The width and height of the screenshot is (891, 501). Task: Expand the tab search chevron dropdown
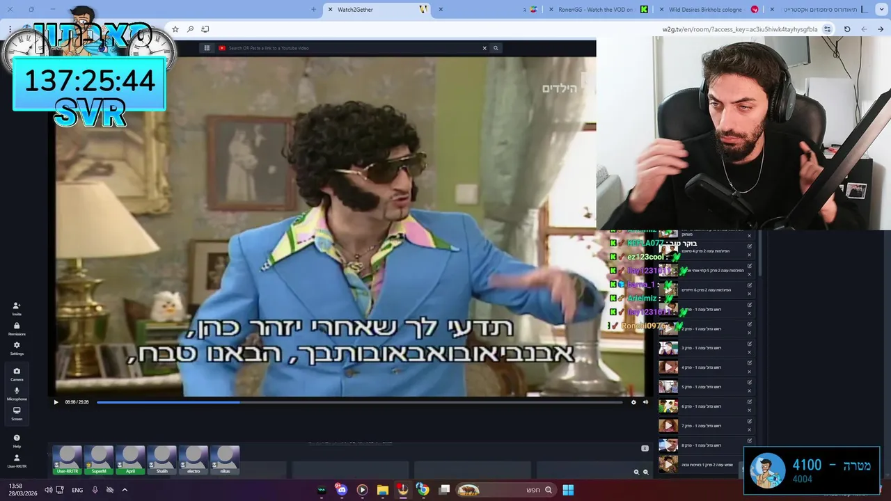click(x=881, y=10)
